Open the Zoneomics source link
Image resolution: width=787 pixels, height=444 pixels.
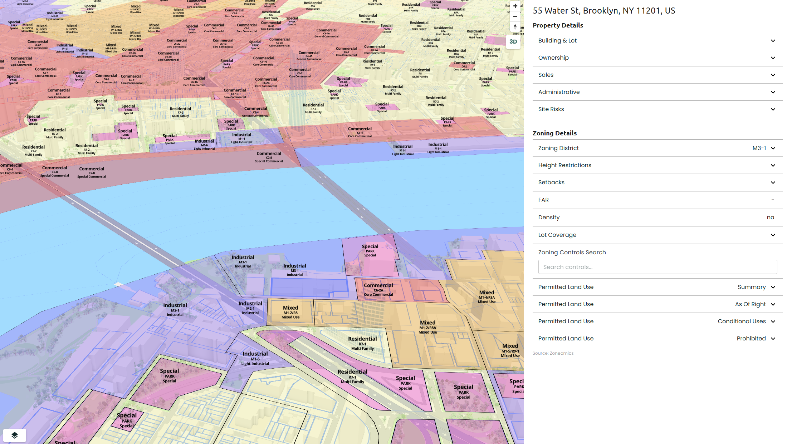click(561, 353)
